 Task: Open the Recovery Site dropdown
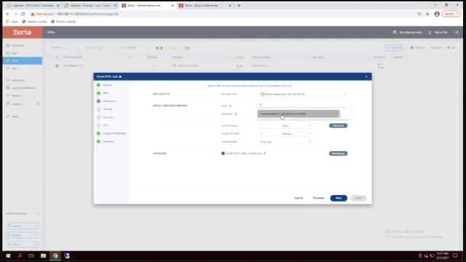(x=303, y=94)
